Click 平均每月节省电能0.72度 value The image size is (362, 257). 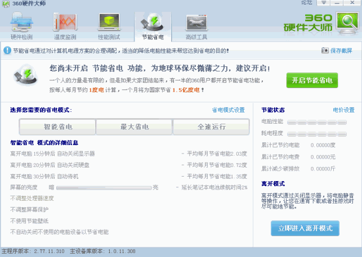tap(217, 165)
